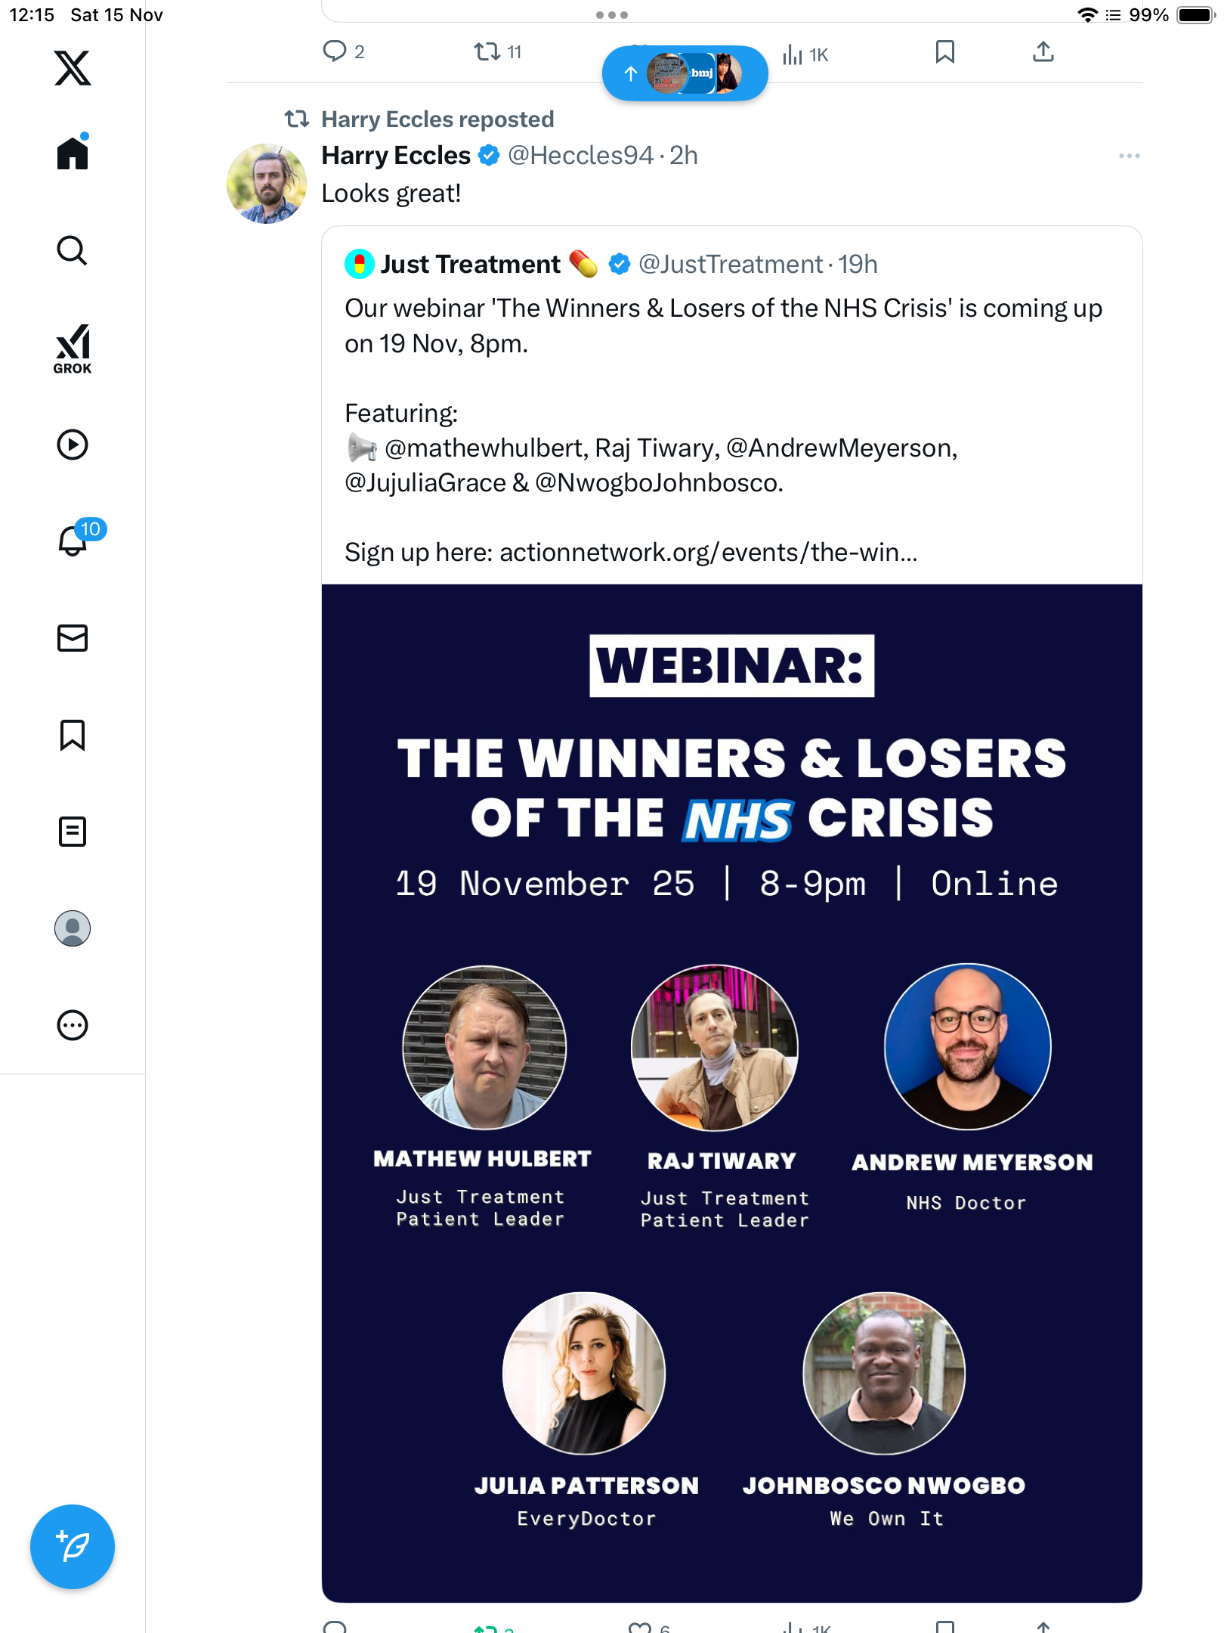
Task: Open the Lists icon in the sidebar
Action: [x=73, y=831]
